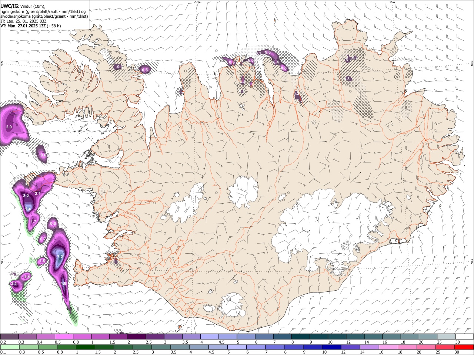Click the 1.6 precipitation value label
This screenshot has height=355, width=474.
(x=26, y=277)
